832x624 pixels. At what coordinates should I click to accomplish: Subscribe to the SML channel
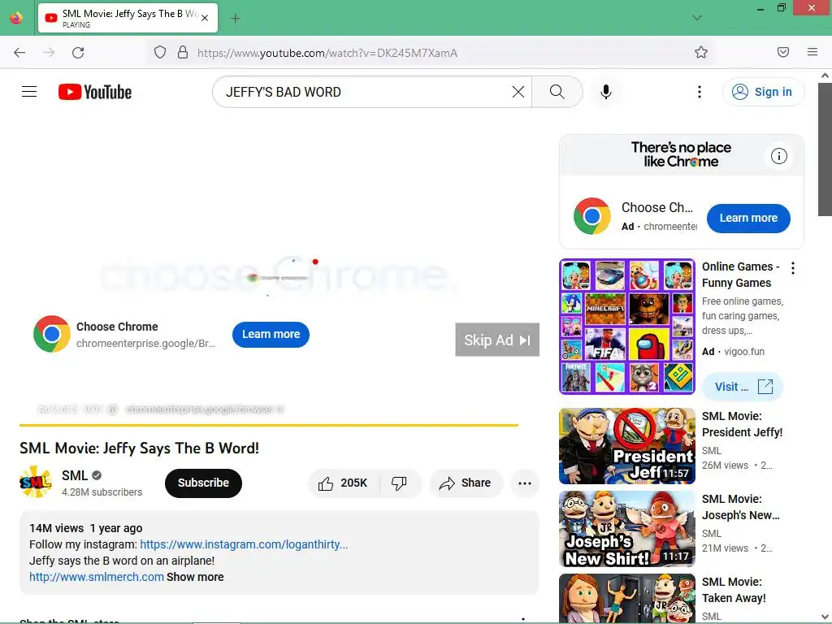203,483
